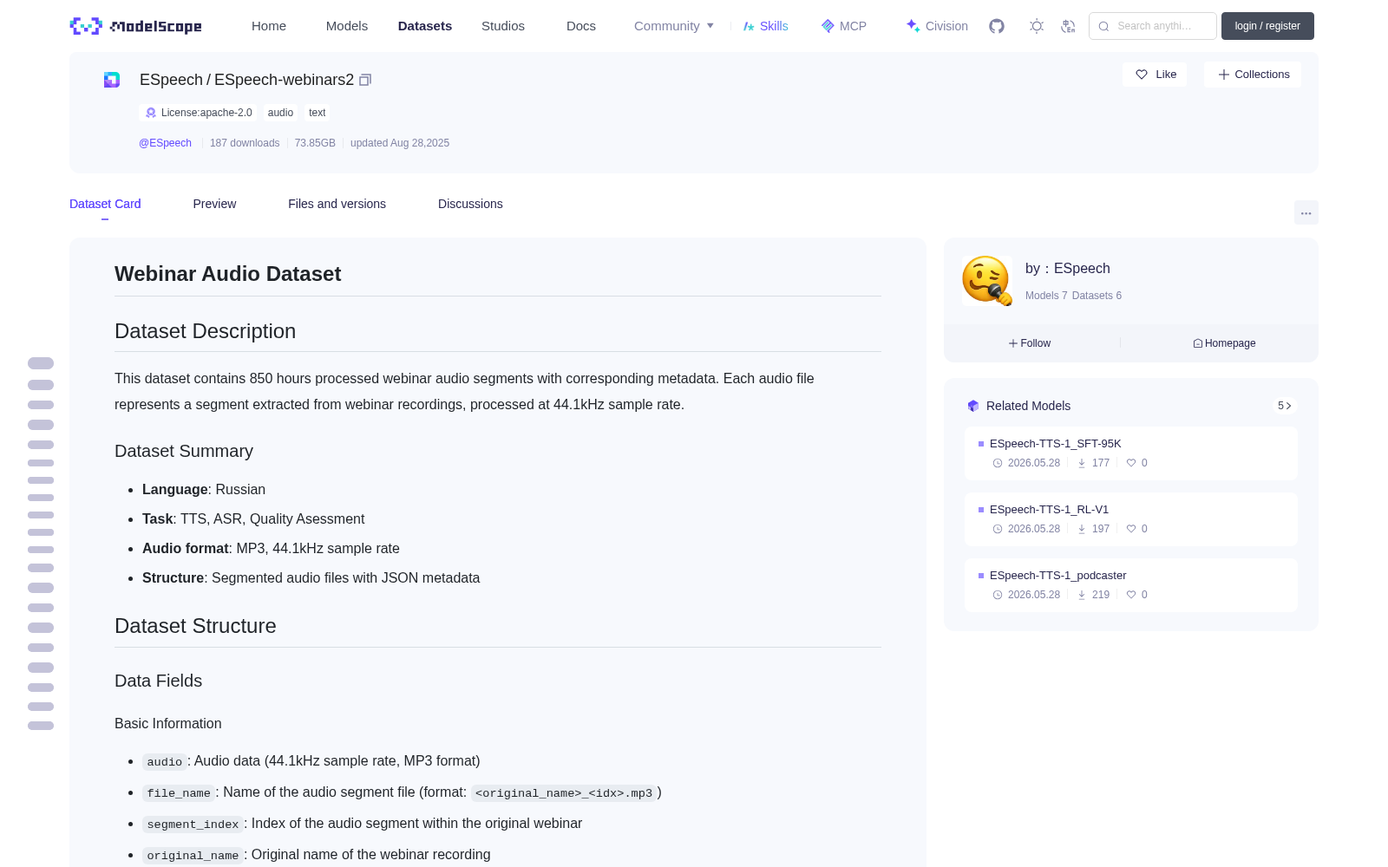Jump using the last outline marker in sidebar
1388x867 pixels.
tap(41, 726)
